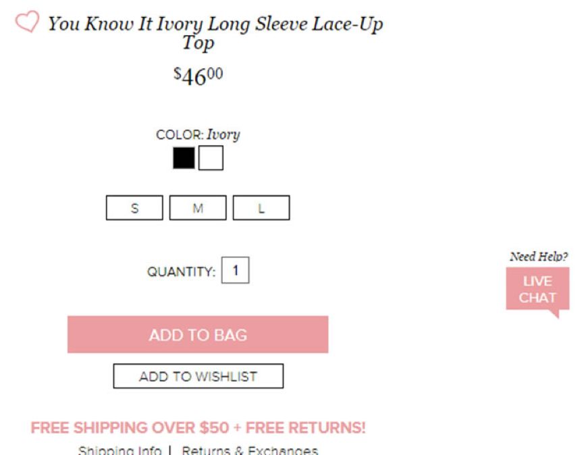
Task: Click the COLOR label
Action: (x=179, y=135)
